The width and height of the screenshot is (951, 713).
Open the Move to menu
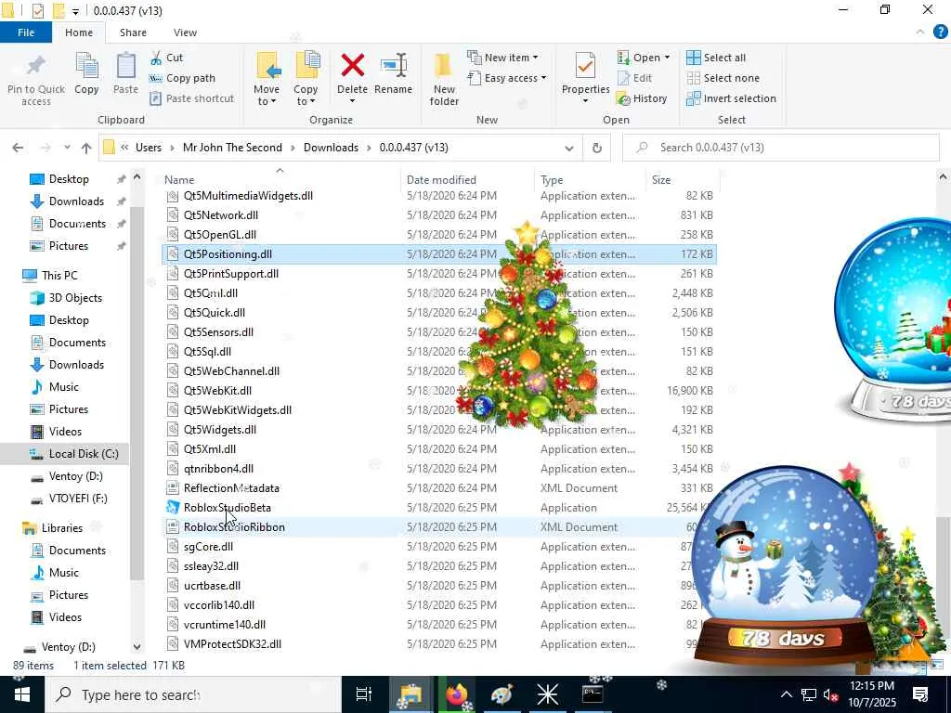[267, 79]
